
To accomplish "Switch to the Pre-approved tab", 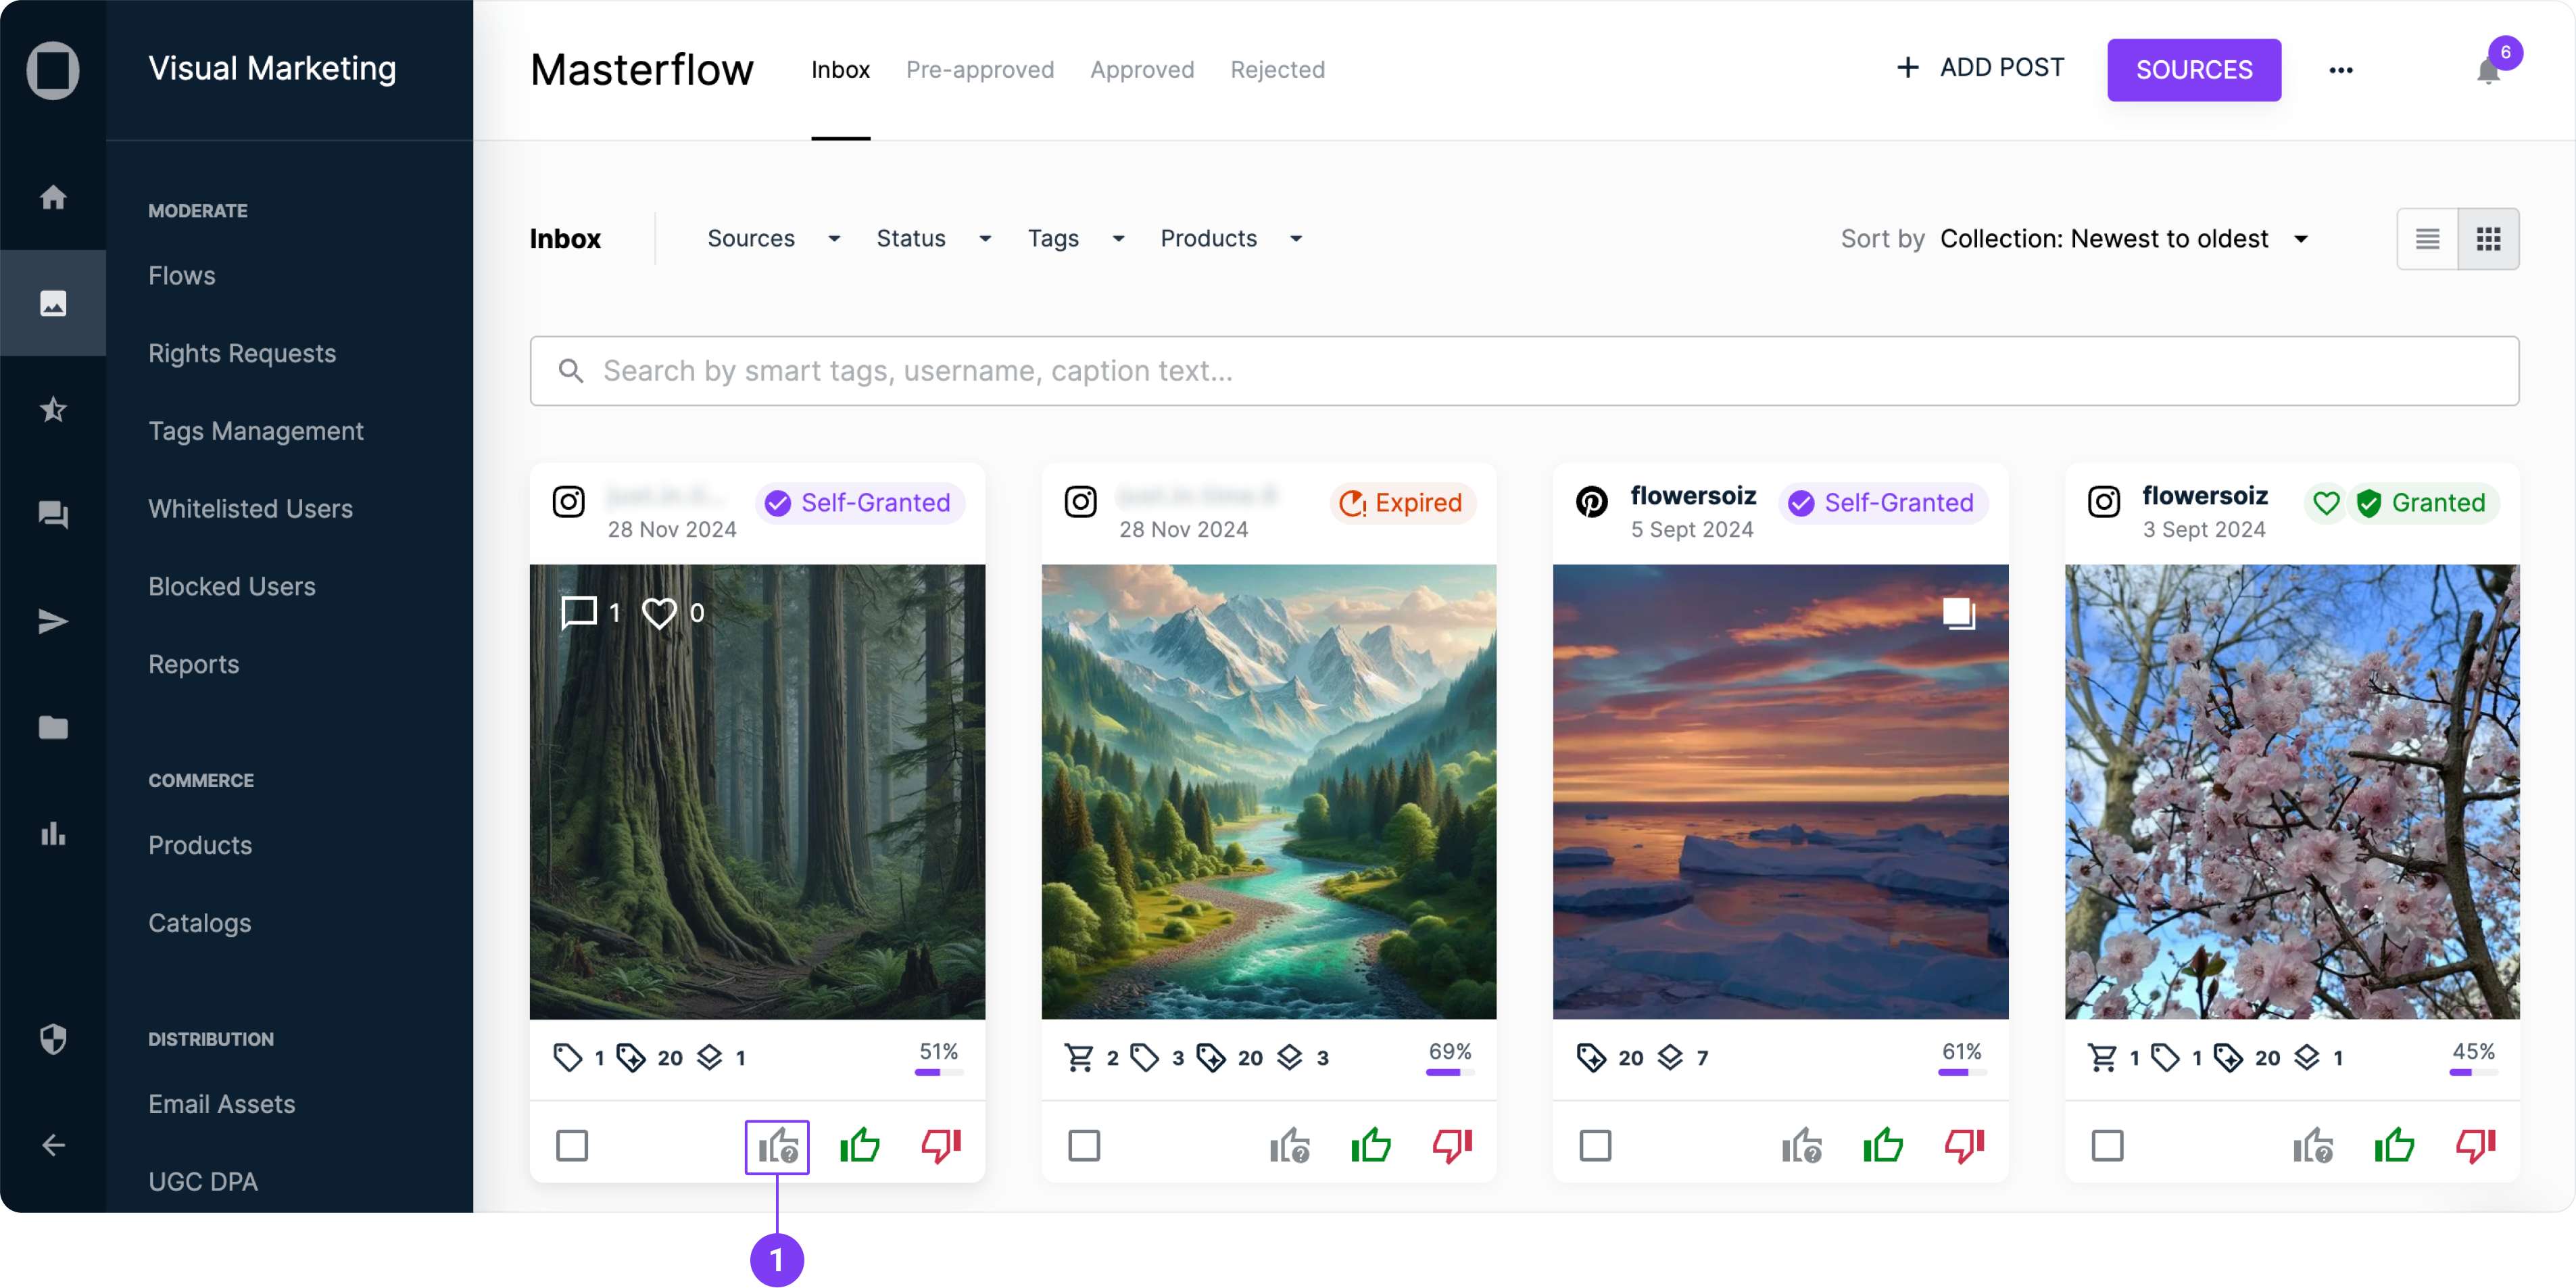I will point(979,70).
